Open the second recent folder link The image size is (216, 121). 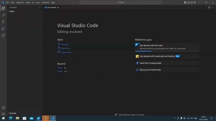tap(60, 71)
